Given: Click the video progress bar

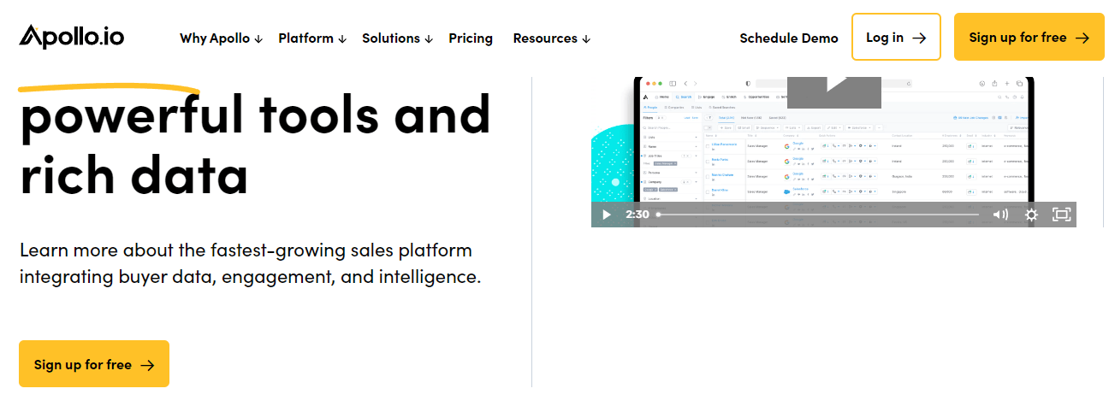Looking at the screenshot, I should click(x=817, y=215).
